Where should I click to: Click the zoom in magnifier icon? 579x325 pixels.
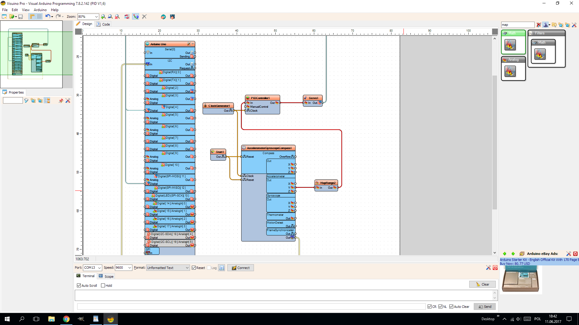point(103,17)
